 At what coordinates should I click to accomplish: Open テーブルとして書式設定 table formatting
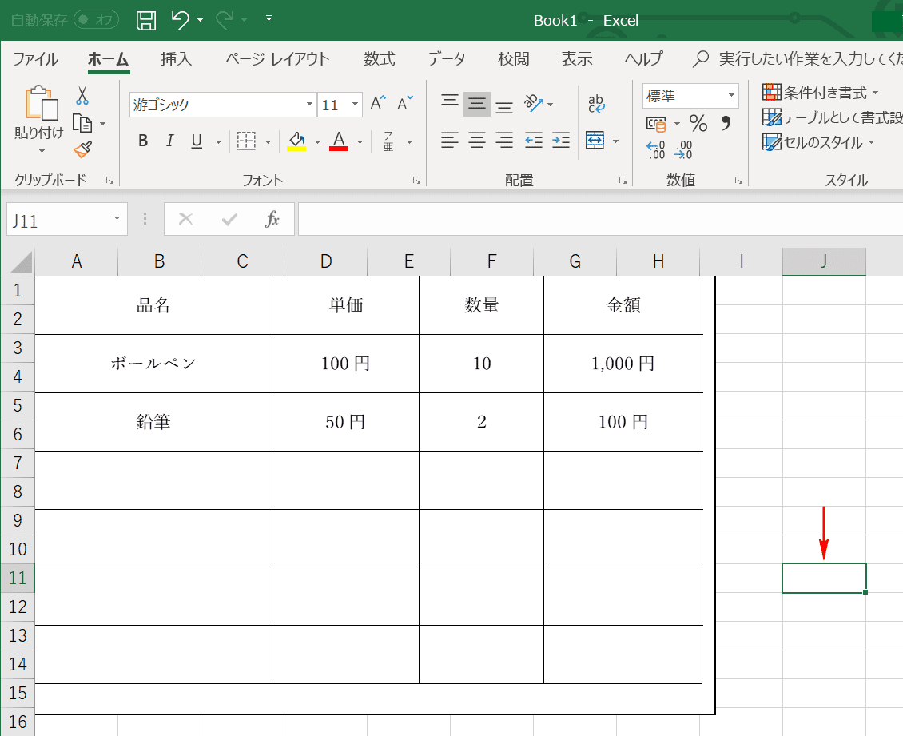click(832, 117)
